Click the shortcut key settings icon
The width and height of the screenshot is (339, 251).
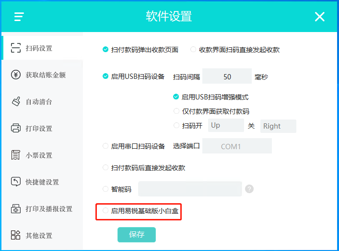click(16, 182)
